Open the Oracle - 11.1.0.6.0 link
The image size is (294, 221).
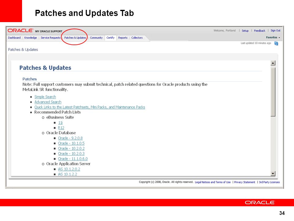[73, 159]
